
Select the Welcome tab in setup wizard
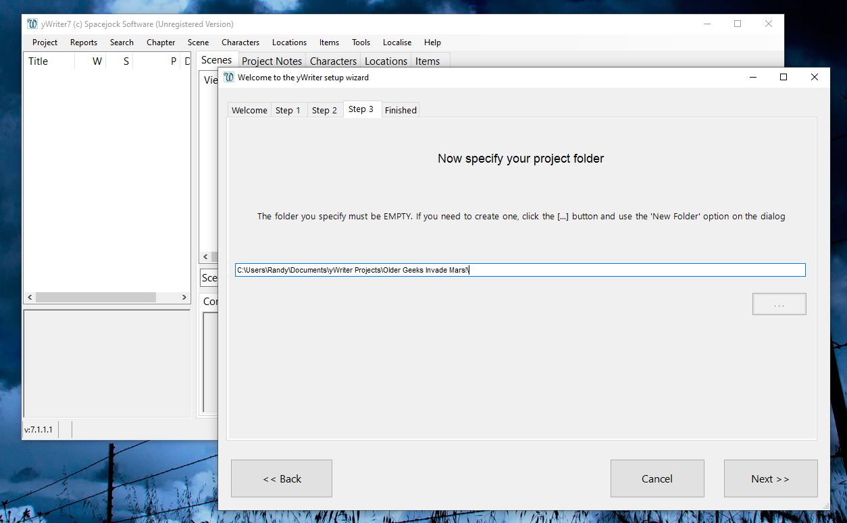(249, 110)
